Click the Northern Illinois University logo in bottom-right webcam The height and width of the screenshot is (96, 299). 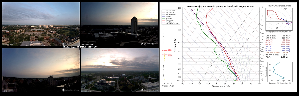(x=150, y=90)
